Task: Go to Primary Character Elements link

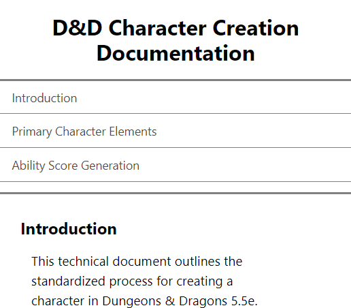Action: coord(84,132)
